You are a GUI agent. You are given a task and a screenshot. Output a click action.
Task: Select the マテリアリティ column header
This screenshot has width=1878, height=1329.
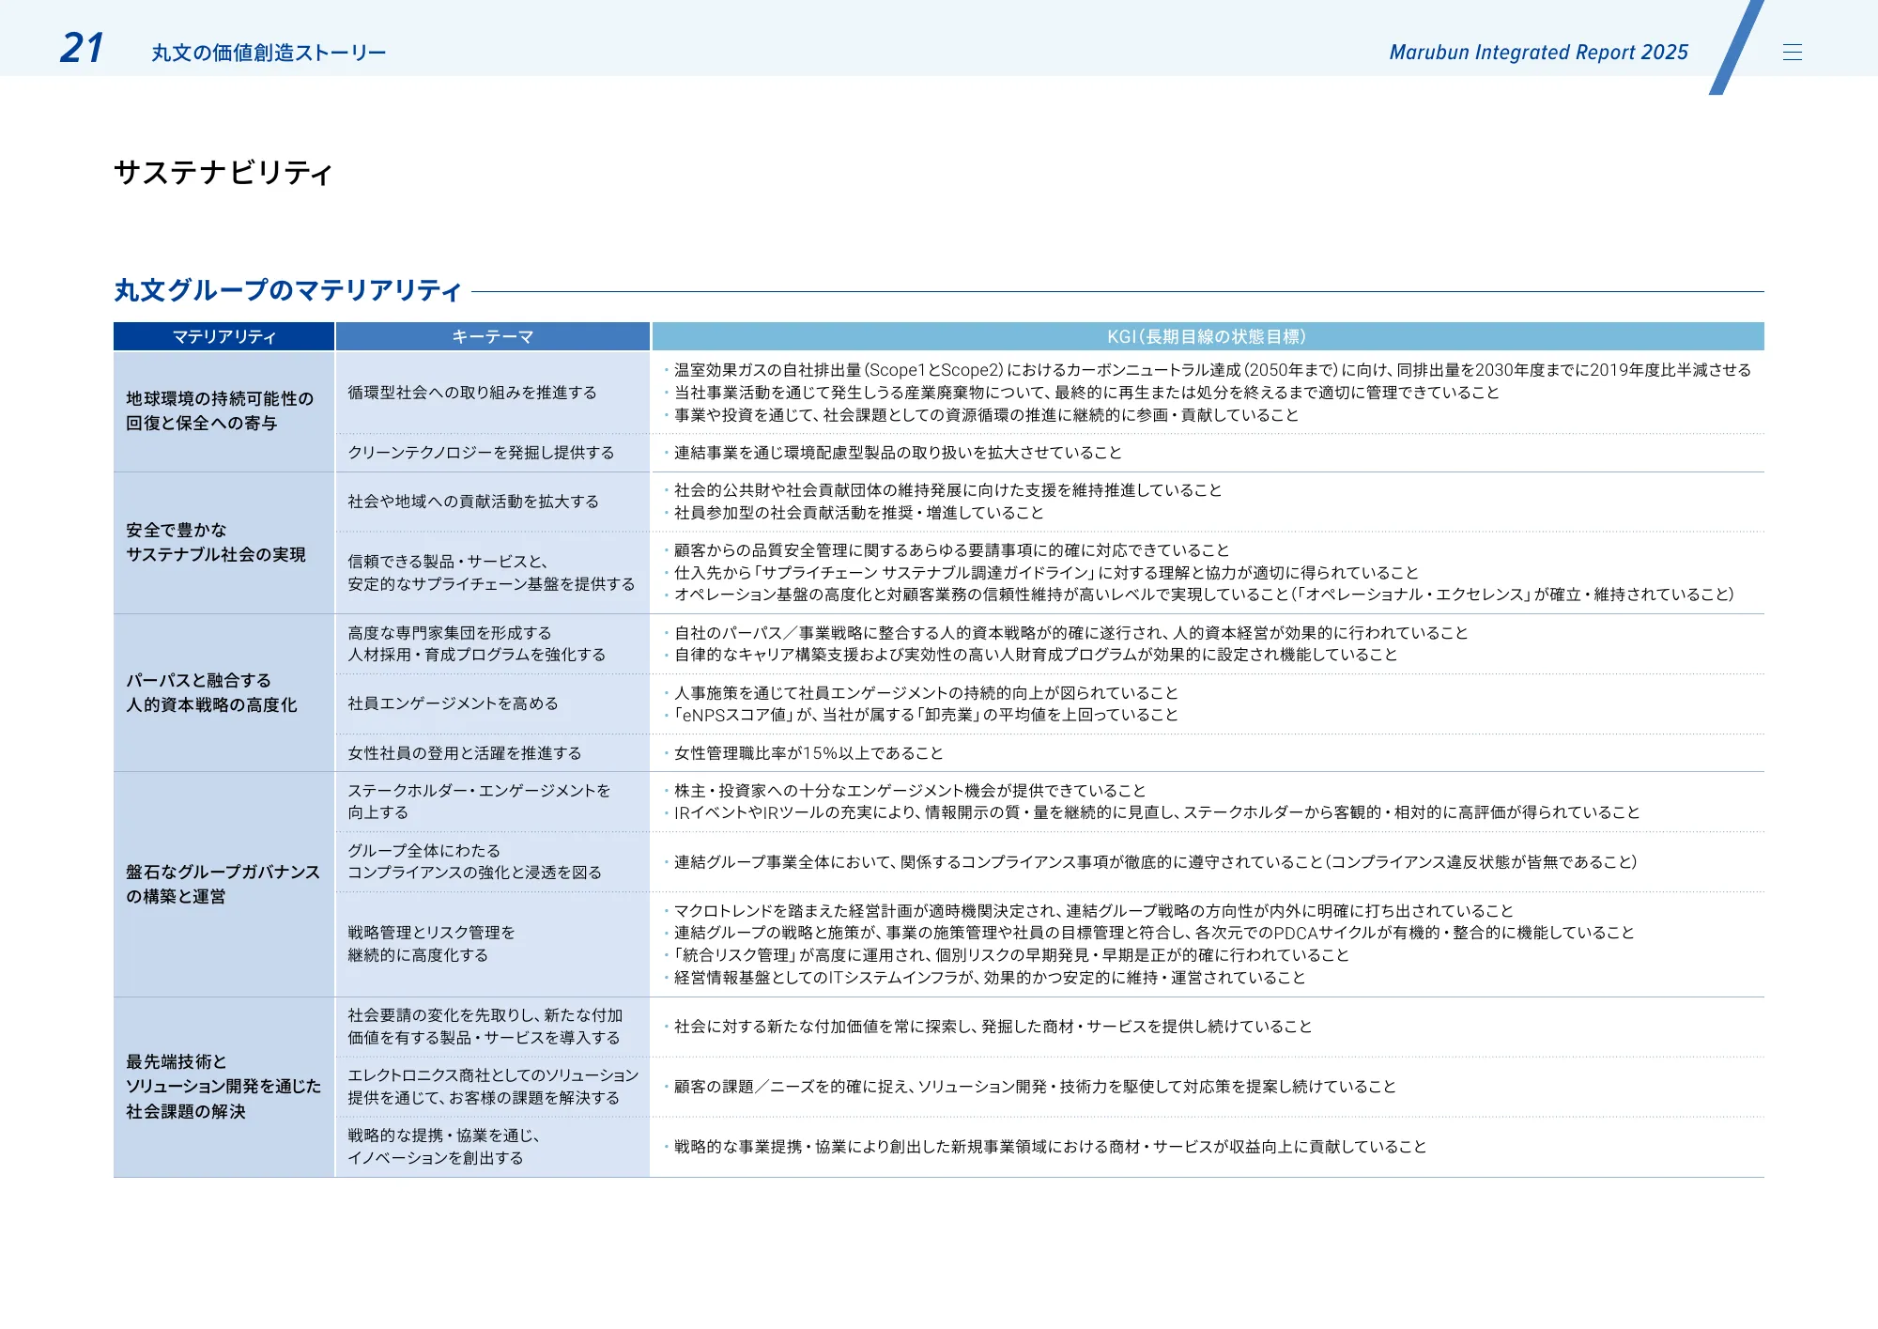click(x=223, y=336)
